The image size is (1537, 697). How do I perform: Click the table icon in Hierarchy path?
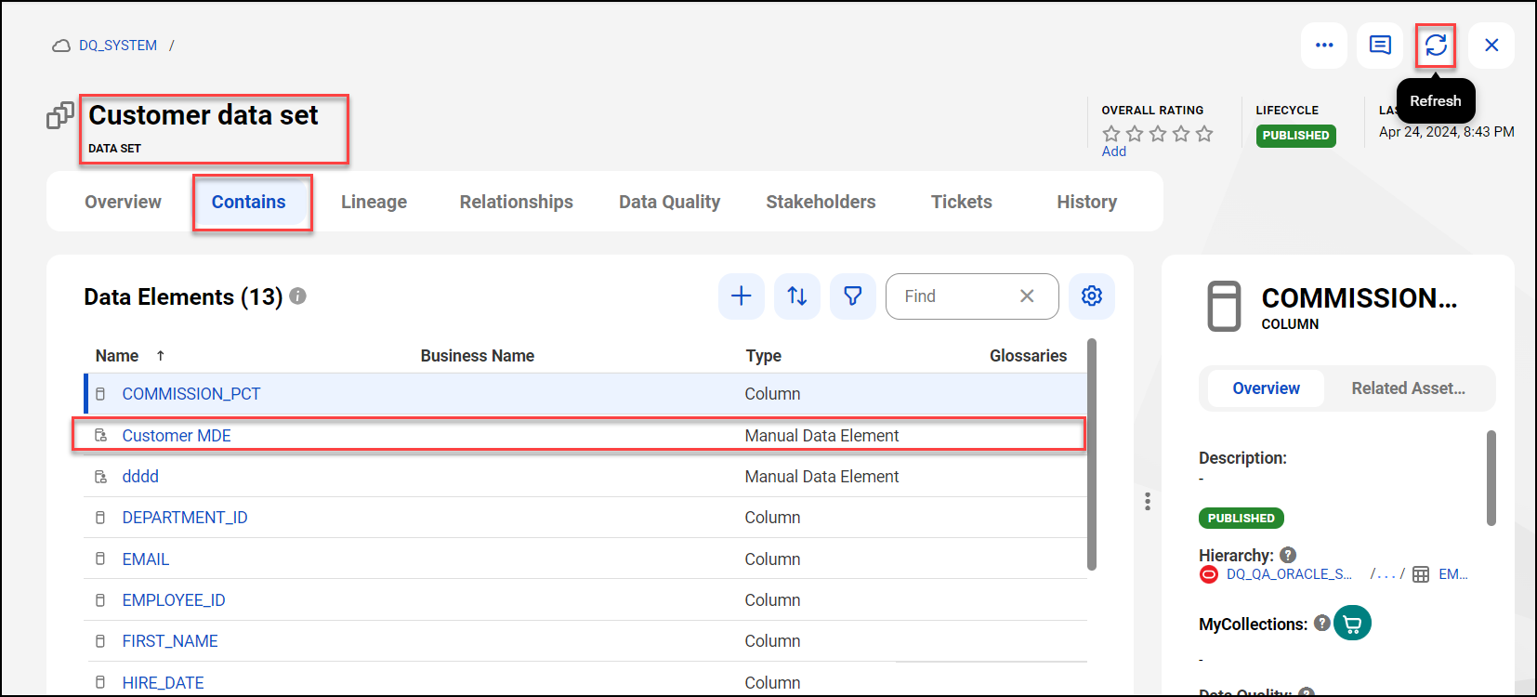[1421, 574]
